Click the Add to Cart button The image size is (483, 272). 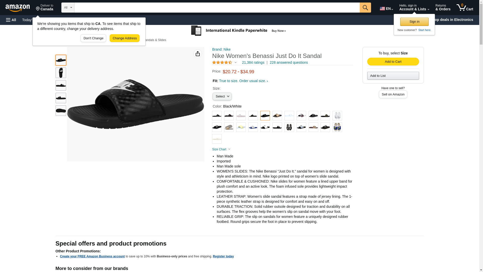point(393,62)
